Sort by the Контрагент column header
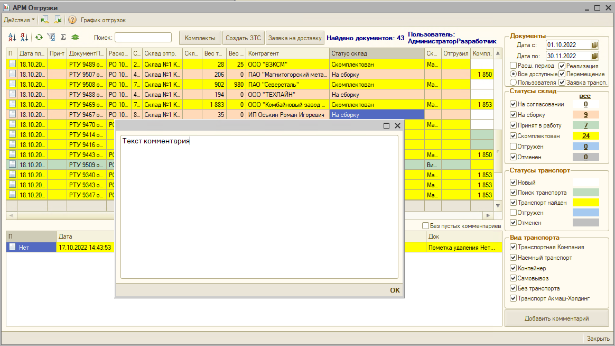 (x=288, y=53)
